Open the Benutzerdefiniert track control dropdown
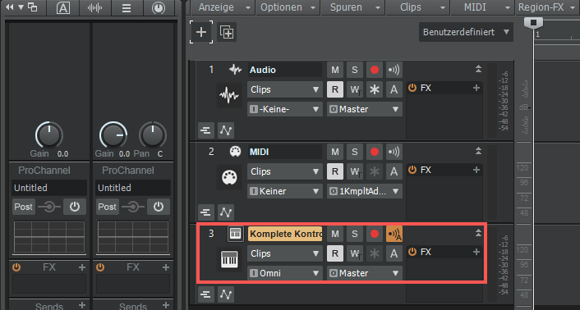 point(466,32)
